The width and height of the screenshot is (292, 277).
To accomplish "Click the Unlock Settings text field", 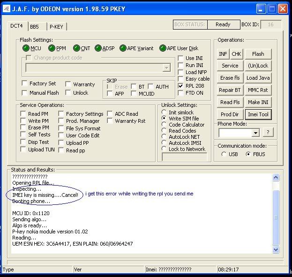I will 185,157.
